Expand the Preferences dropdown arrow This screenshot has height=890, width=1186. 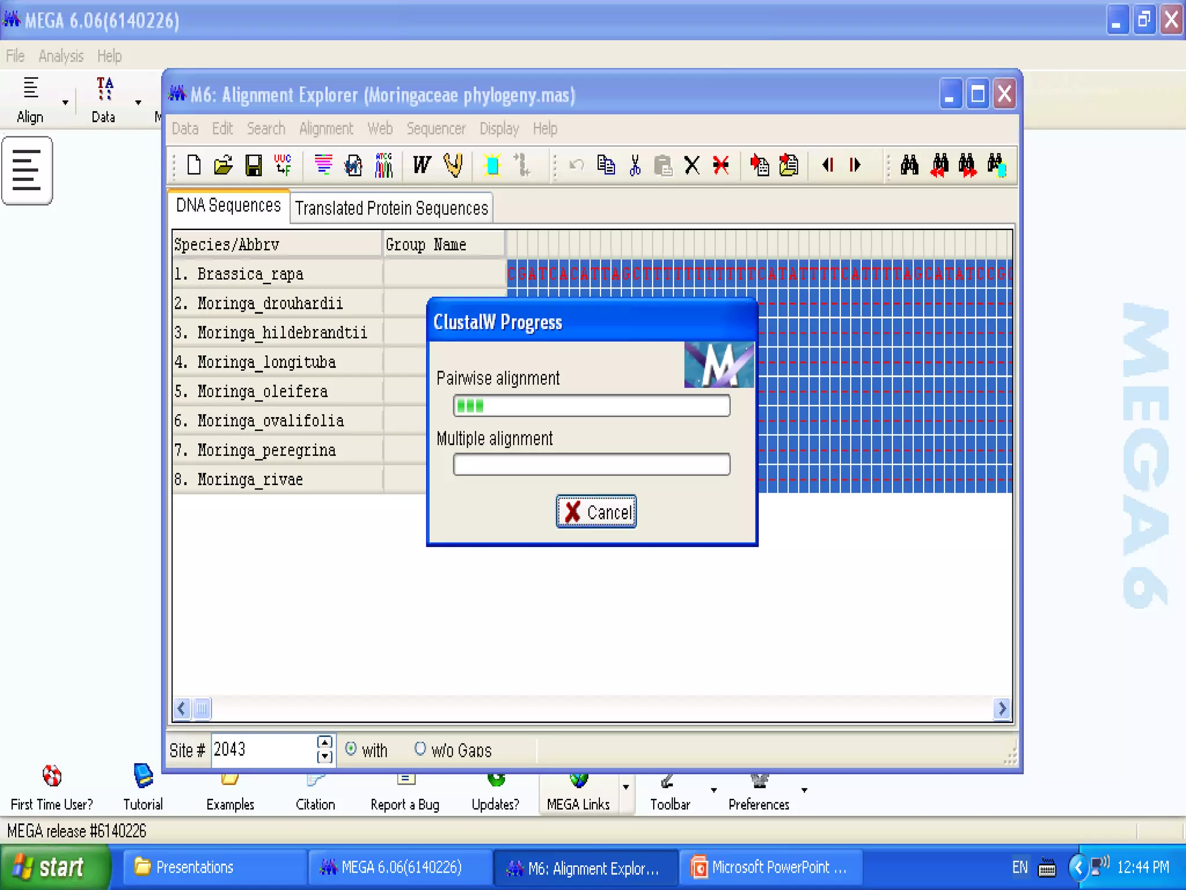click(804, 790)
